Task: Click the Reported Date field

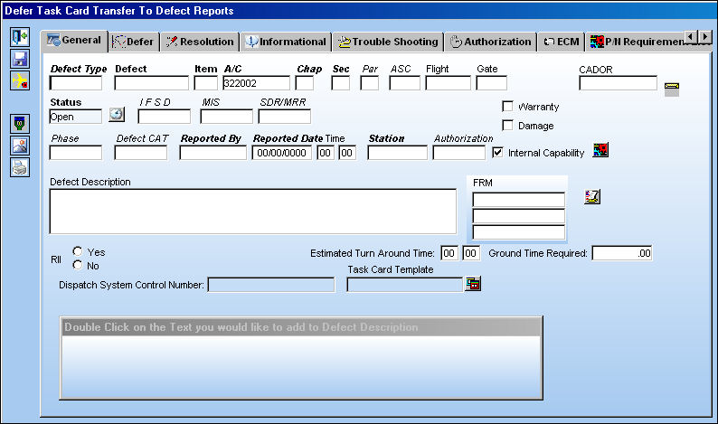Action: [282, 153]
